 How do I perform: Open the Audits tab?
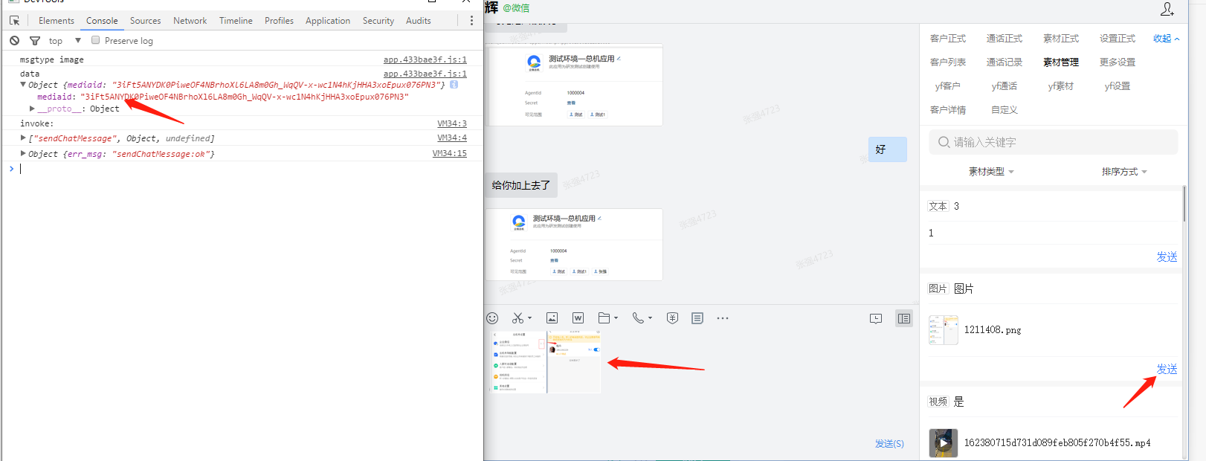(418, 21)
